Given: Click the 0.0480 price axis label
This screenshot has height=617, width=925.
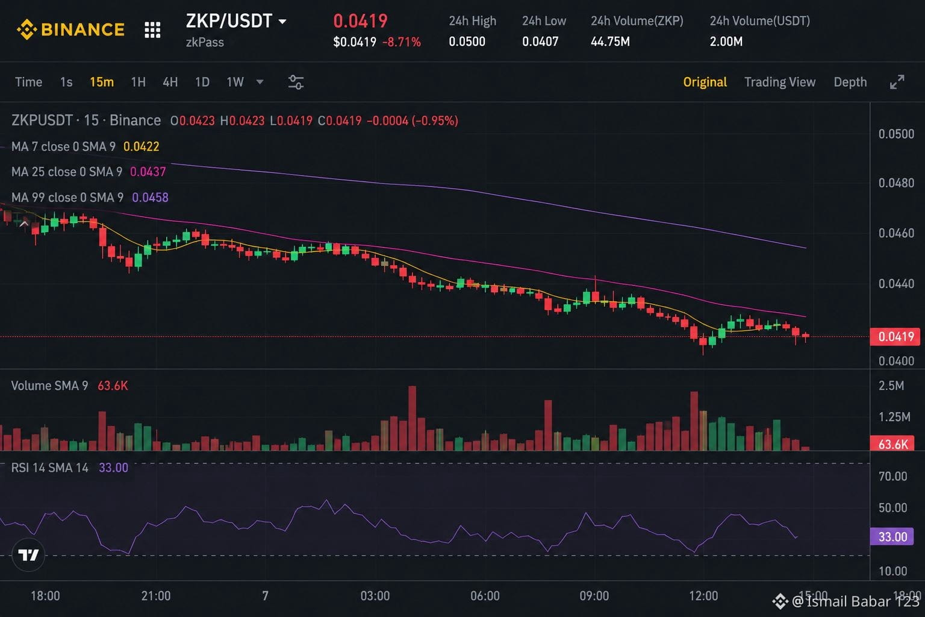Looking at the screenshot, I should (x=896, y=183).
